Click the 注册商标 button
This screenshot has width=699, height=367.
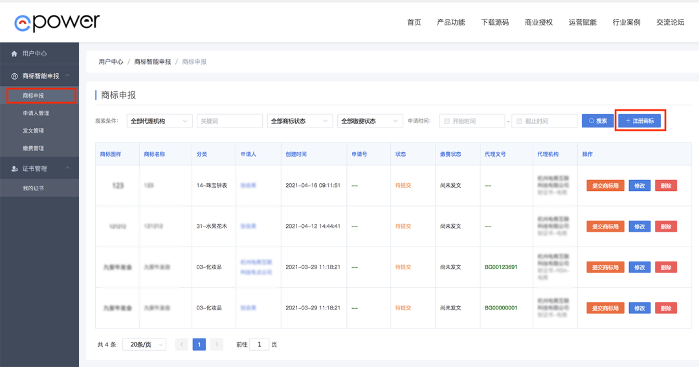click(x=639, y=121)
